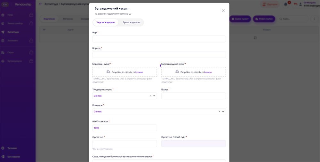This screenshot has width=320, height=162.
Task: Open the НӨАТ-тэй эсэх selector showing Үгүй
Action: click(x=125, y=128)
